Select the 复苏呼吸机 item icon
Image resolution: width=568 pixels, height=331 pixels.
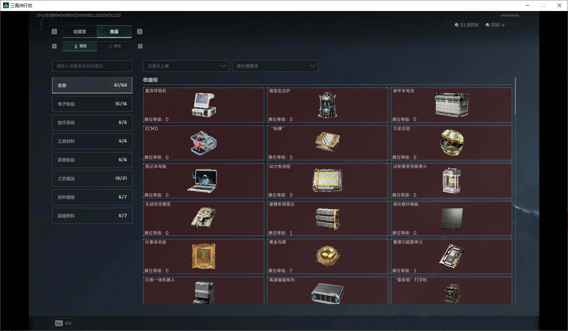204,105
